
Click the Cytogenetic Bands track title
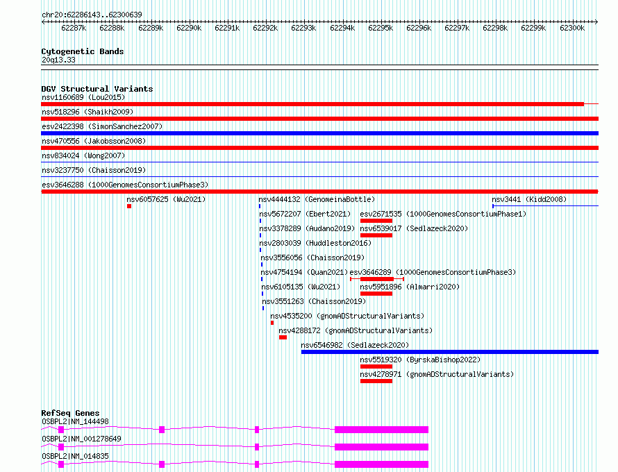(83, 51)
